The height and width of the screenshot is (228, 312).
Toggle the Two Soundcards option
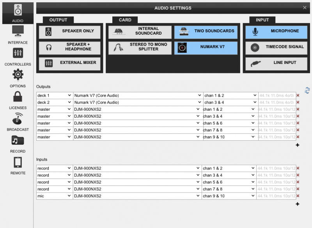tap(206, 32)
